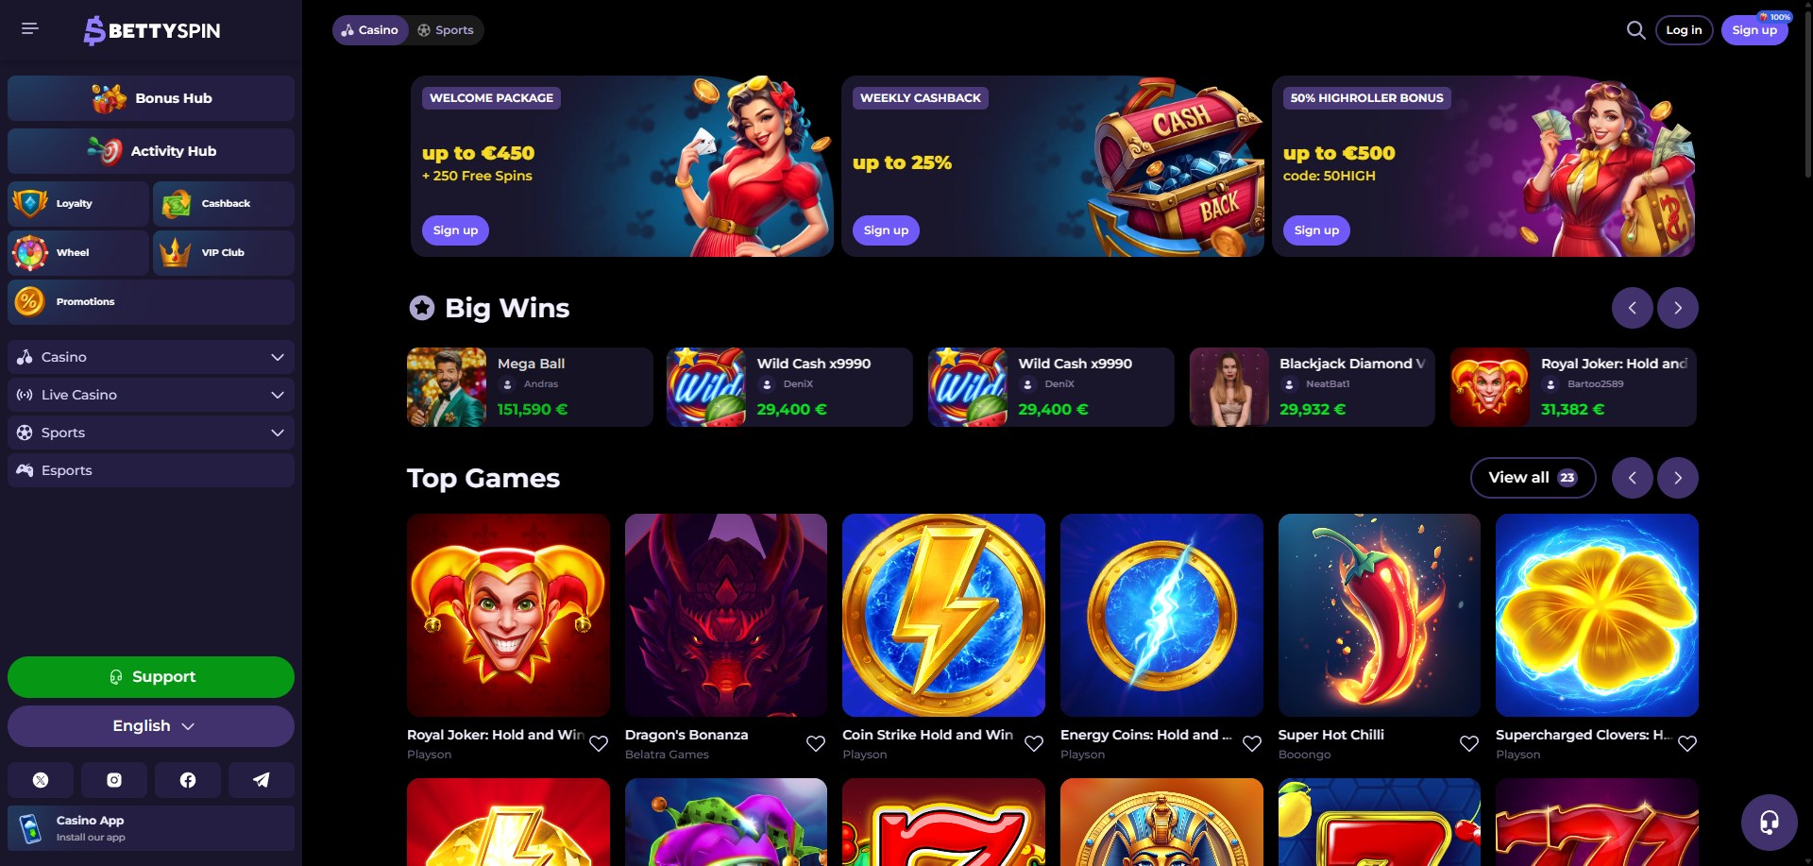Viewport: 1813px width, 866px height.
Task: Open Coin Strike Hold and Win thumbnail
Action: [x=943, y=615]
